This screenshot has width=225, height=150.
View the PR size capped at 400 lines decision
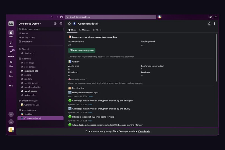coord(90,121)
